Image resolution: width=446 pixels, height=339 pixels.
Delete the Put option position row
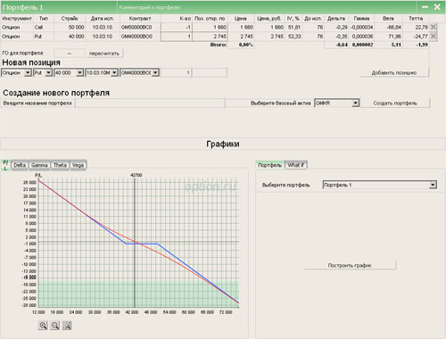coord(434,37)
